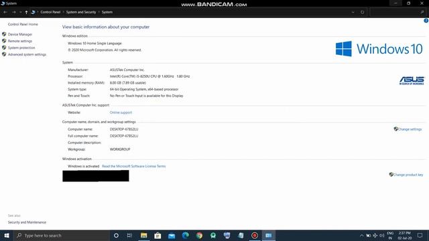The image size is (429, 241).
Task: Click shield icon beside Change product key
Action: (391, 174)
